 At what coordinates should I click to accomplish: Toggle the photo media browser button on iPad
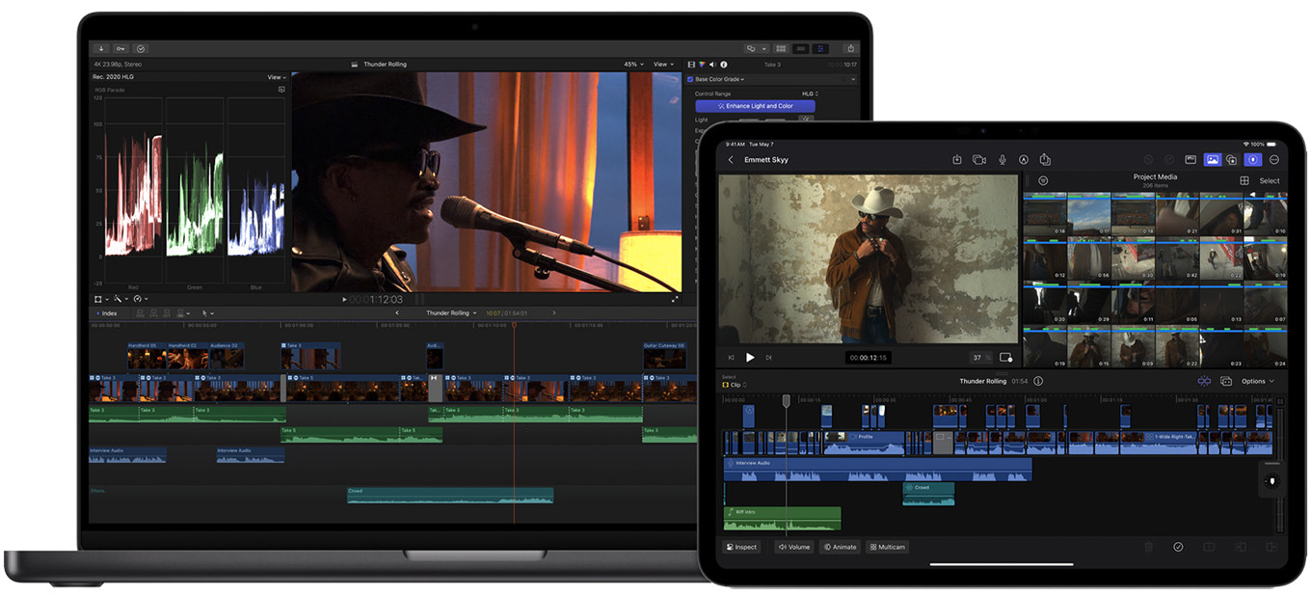[x=1213, y=160]
